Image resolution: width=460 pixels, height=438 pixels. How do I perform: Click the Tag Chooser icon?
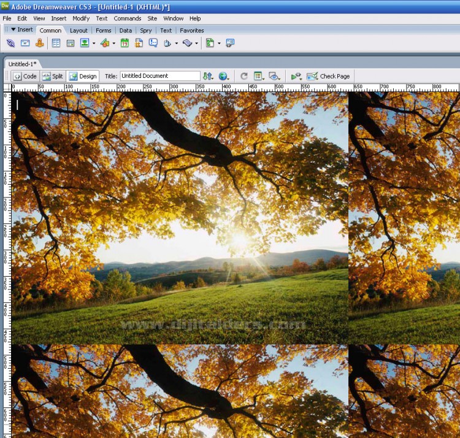coord(230,43)
